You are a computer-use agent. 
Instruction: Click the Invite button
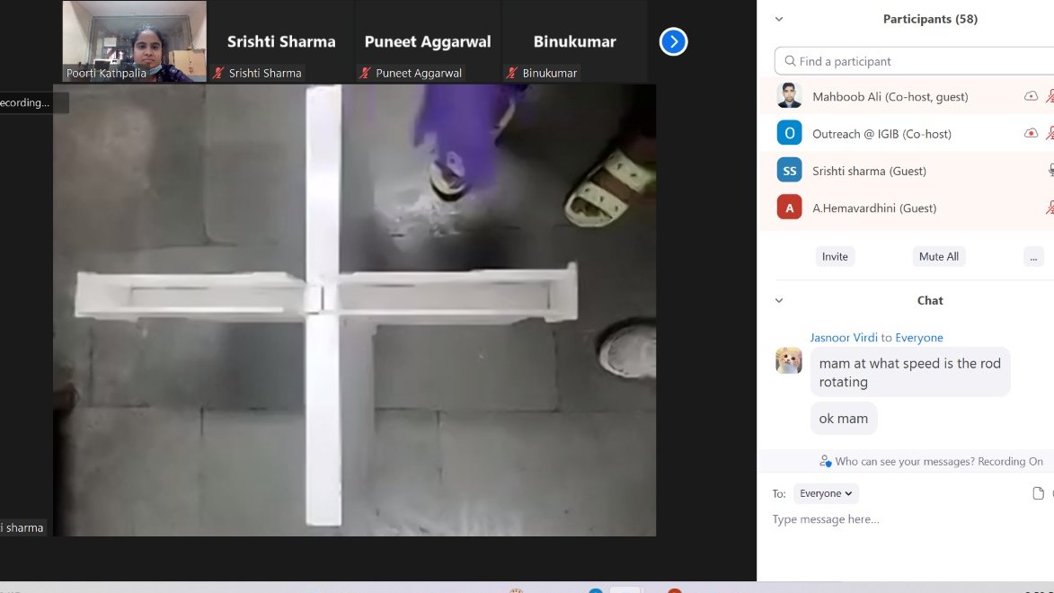coord(835,256)
